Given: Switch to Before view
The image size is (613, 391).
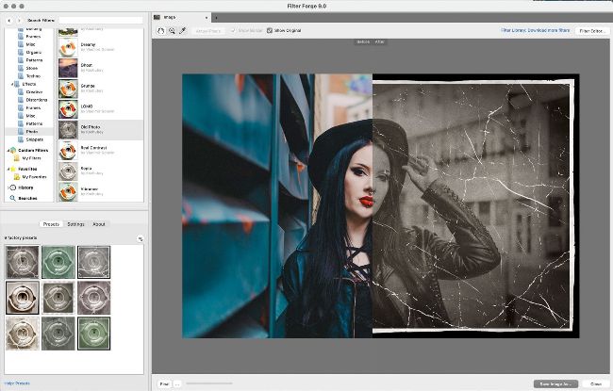Looking at the screenshot, I should [363, 41].
